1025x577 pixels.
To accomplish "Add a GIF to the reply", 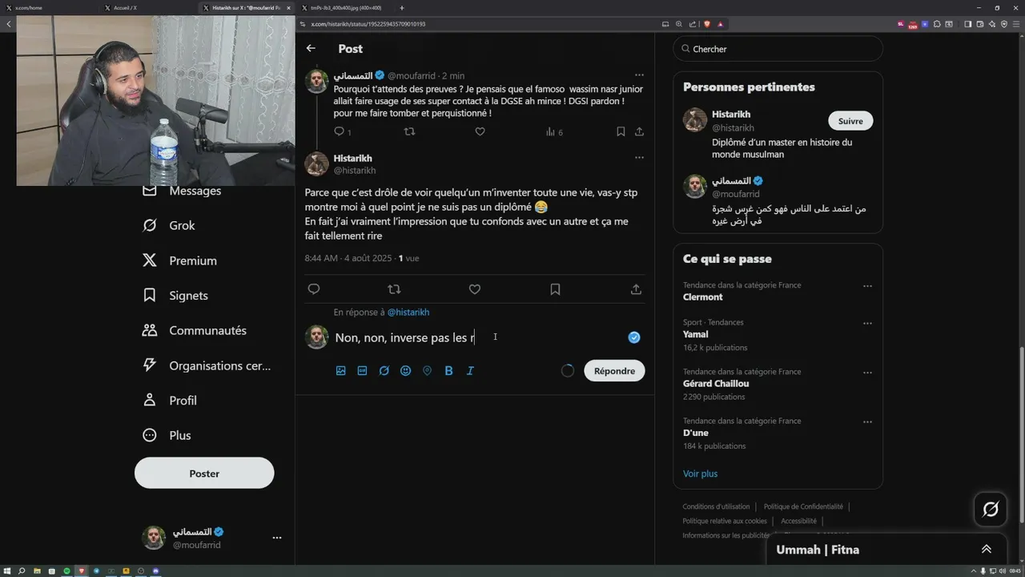I will (x=362, y=371).
